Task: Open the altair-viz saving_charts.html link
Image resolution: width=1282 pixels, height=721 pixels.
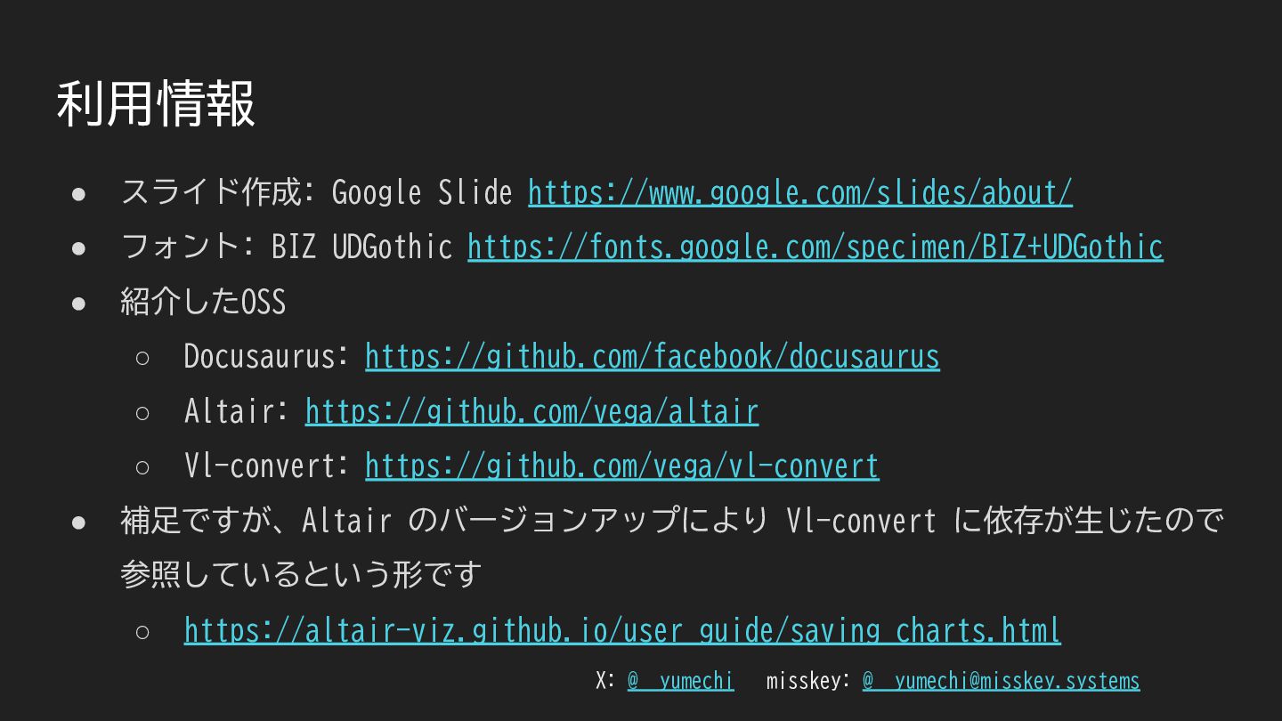Action: tap(622, 630)
